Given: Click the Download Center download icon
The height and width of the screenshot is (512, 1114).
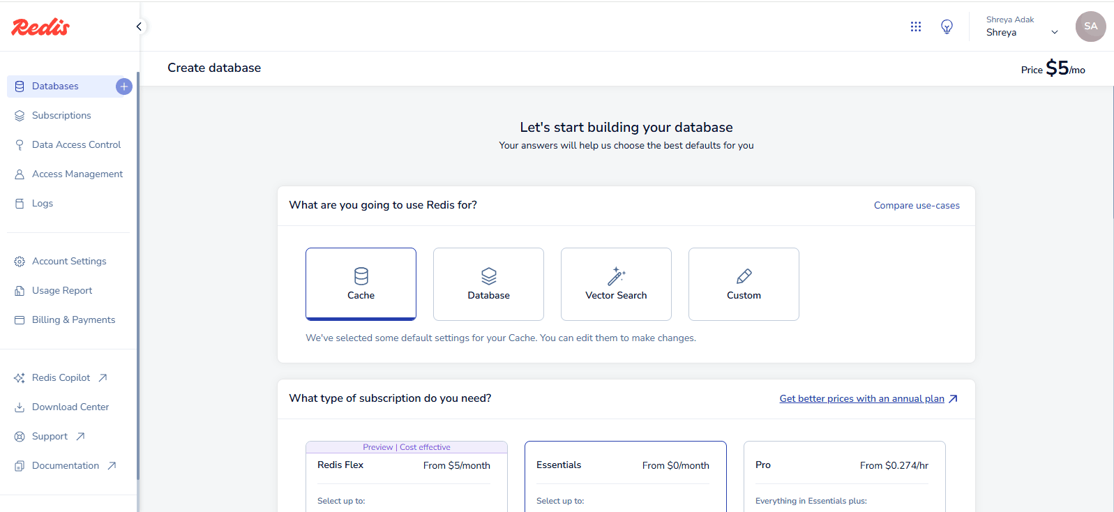Looking at the screenshot, I should pos(20,407).
